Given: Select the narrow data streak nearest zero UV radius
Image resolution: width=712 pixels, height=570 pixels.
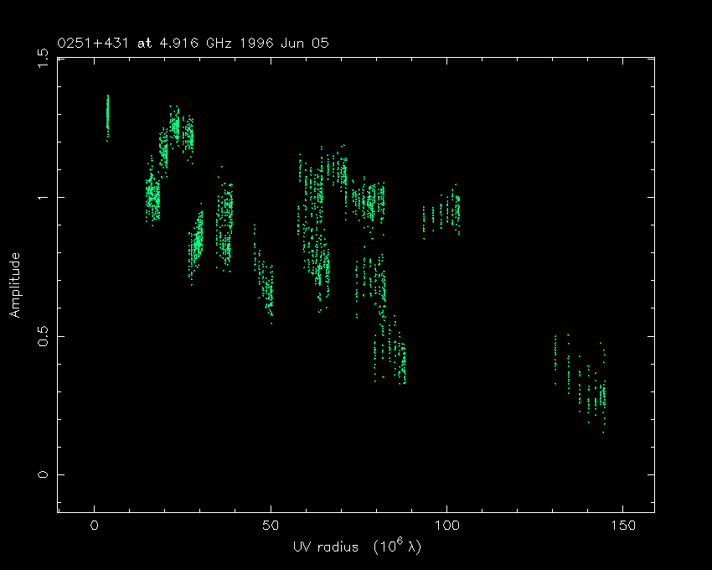Looking at the screenshot, I should pyautogui.click(x=107, y=117).
